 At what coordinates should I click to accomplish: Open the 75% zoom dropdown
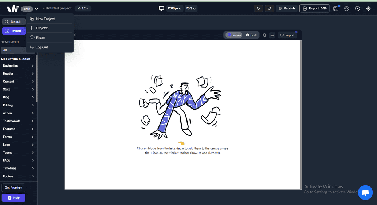coord(191,8)
